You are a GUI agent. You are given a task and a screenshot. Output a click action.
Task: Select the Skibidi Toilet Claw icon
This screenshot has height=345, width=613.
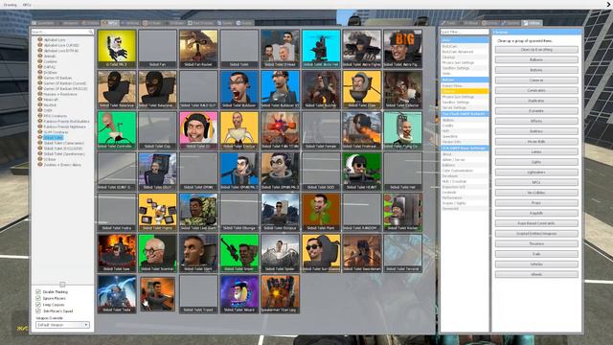coord(362,89)
